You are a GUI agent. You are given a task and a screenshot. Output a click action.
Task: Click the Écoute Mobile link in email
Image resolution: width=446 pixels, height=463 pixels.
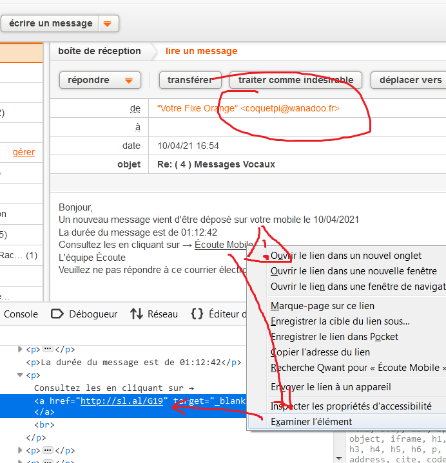coord(224,245)
